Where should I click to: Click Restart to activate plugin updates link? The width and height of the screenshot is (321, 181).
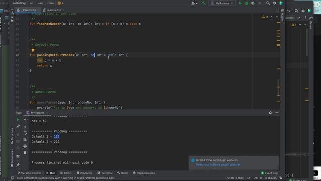pos(218,165)
